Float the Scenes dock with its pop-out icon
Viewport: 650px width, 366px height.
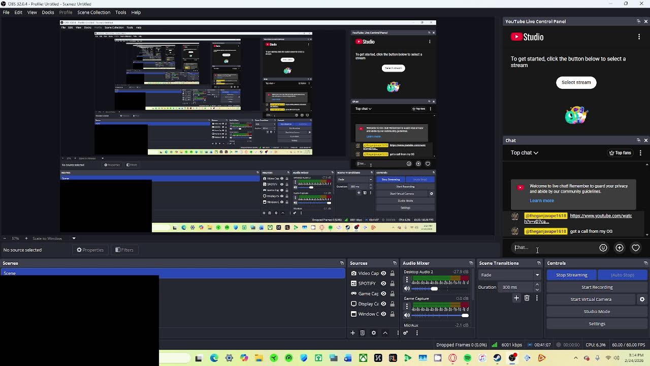click(342, 263)
